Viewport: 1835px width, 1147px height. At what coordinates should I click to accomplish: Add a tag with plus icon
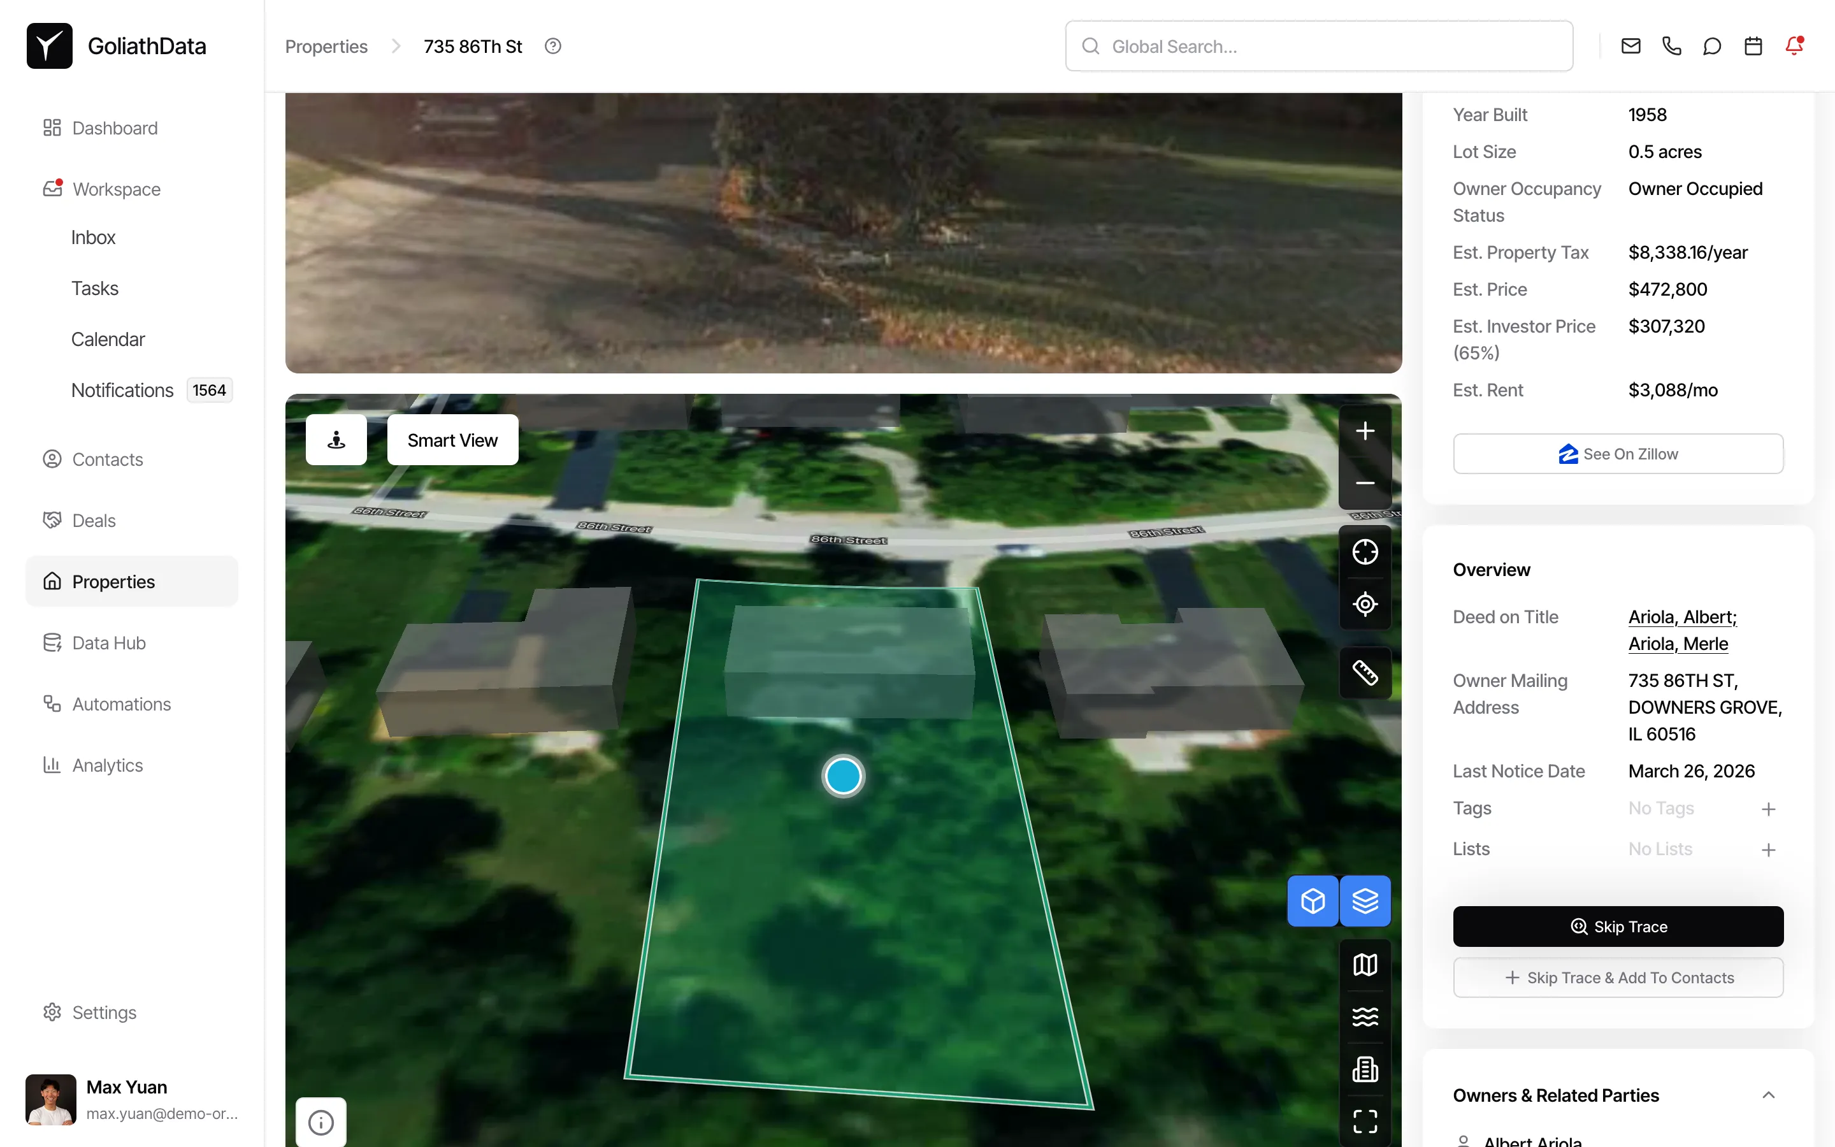coord(1768,809)
